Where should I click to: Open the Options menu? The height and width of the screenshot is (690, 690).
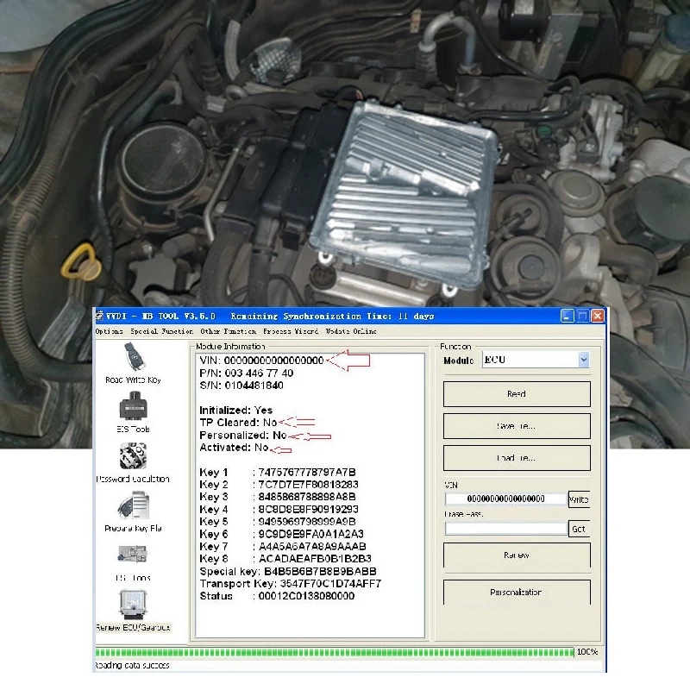109,331
